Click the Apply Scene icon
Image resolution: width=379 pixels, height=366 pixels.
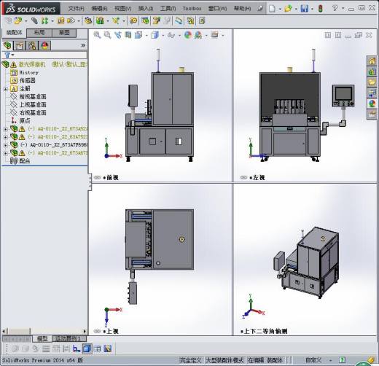tap(198, 35)
